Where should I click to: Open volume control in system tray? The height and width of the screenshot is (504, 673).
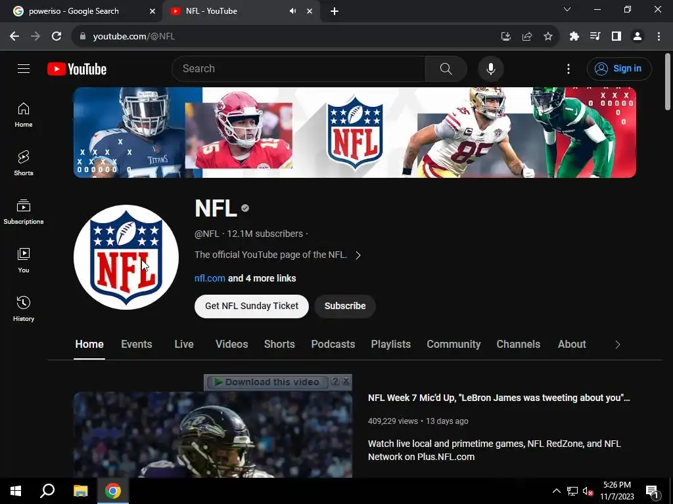coord(588,491)
